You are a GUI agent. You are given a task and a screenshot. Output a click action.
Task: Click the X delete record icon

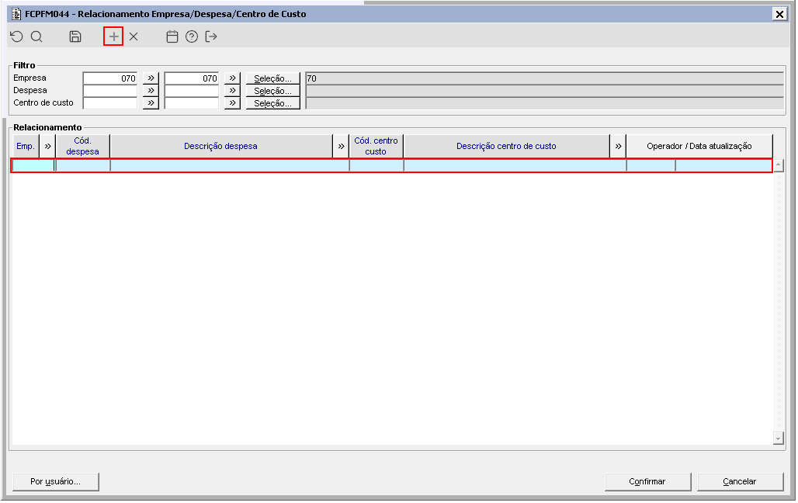[x=134, y=36]
